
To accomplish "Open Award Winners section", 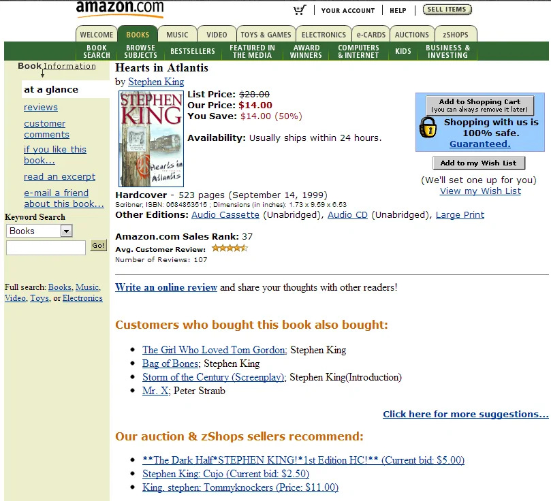I will click(x=306, y=51).
